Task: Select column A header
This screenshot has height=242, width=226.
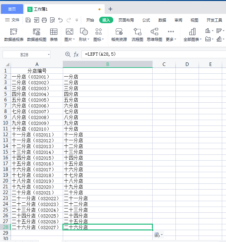Action: 37,64
